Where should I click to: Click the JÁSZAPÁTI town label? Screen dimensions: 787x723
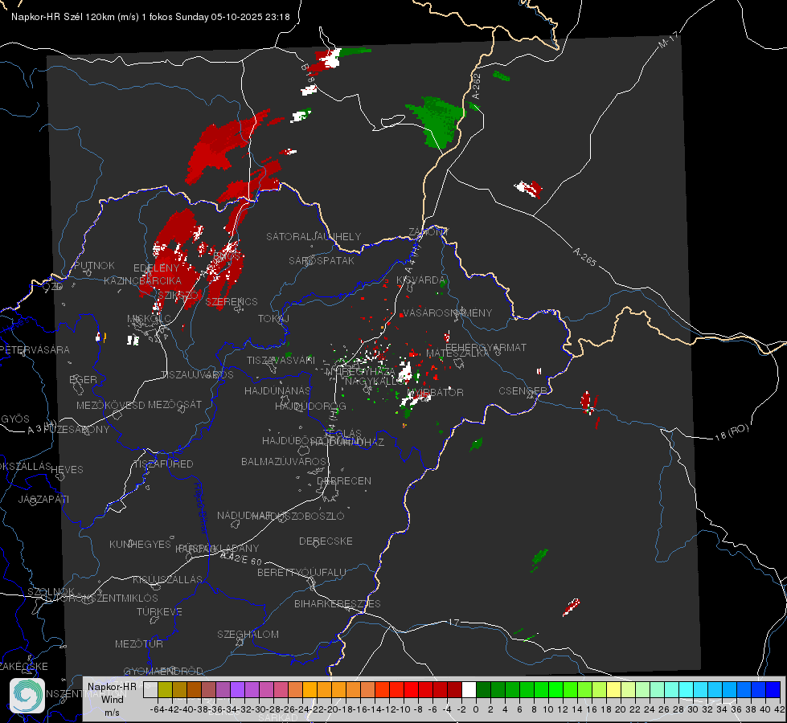[43, 499]
